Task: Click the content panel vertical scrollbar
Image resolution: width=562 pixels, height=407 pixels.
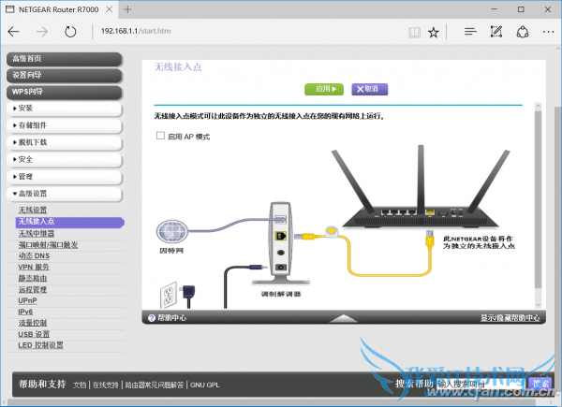Action: pos(538,199)
